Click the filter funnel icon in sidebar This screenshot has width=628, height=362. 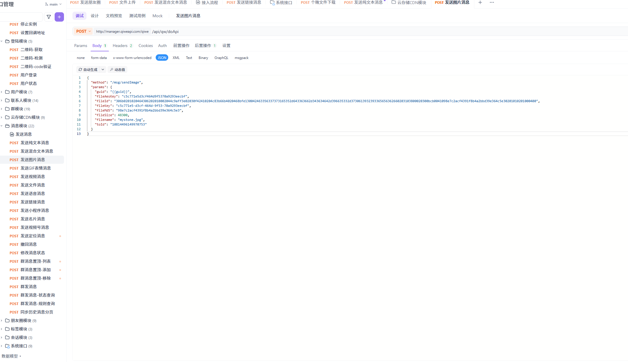[49, 17]
